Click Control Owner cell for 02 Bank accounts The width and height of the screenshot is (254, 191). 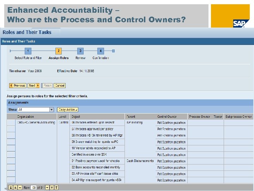171,167
